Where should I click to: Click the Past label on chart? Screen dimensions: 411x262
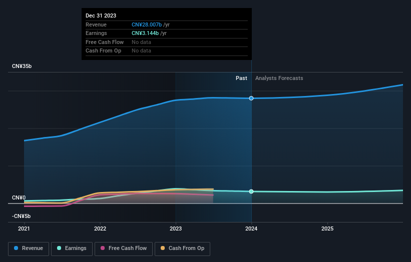(x=241, y=78)
